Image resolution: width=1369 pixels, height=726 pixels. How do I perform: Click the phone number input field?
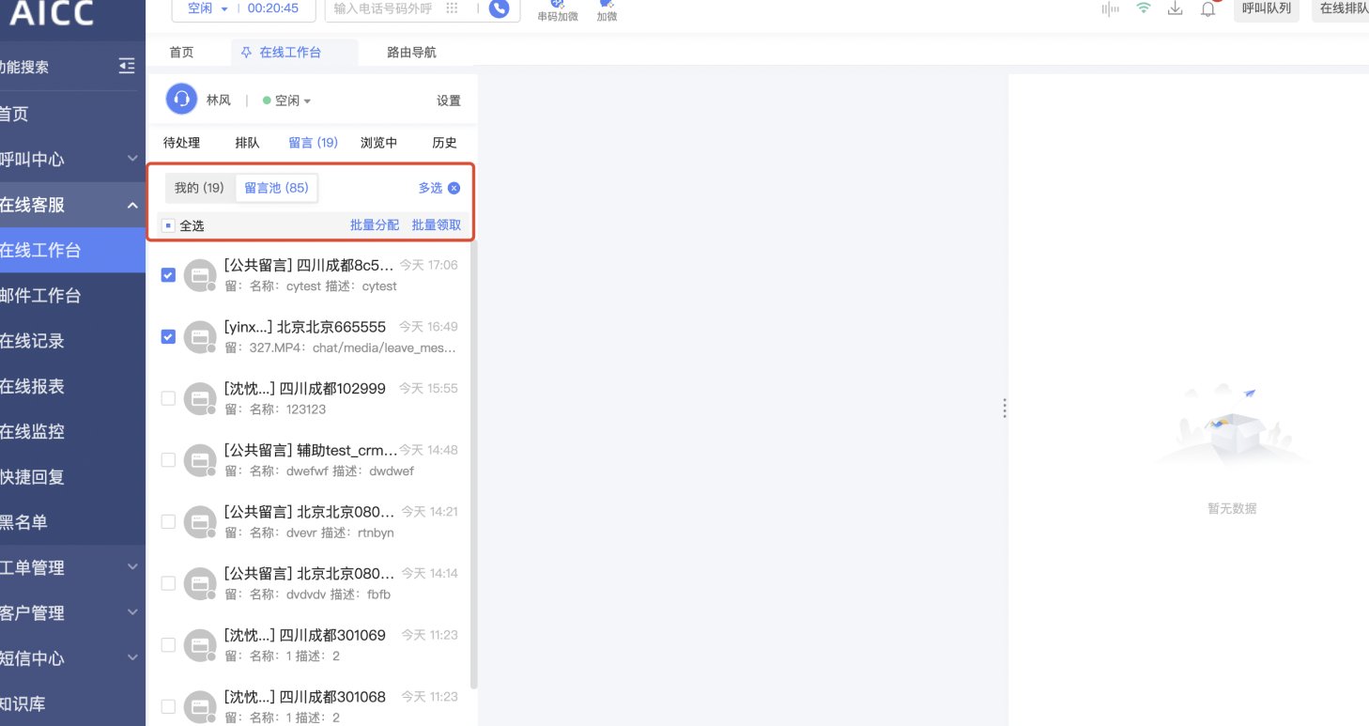coord(383,8)
